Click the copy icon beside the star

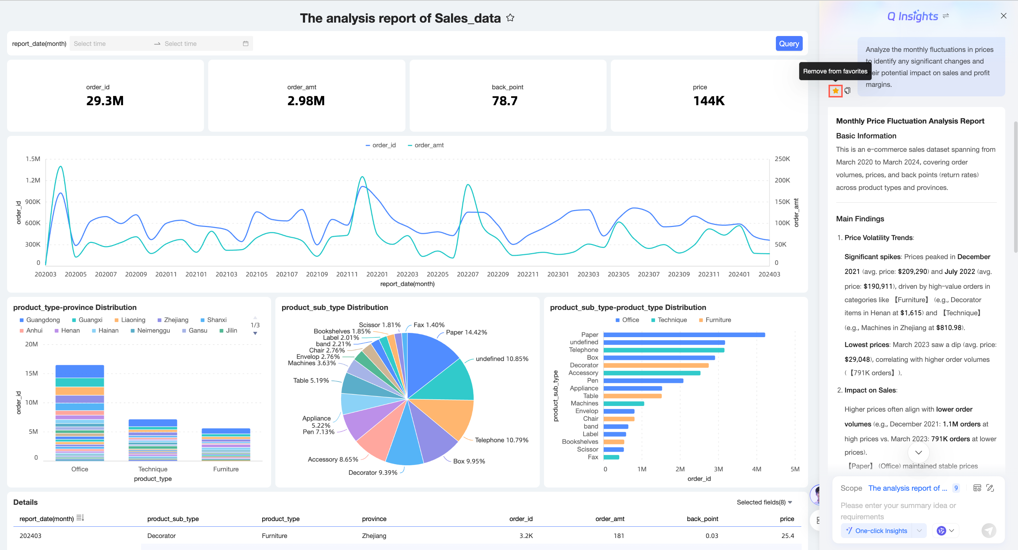pyautogui.click(x=847, y=91)
